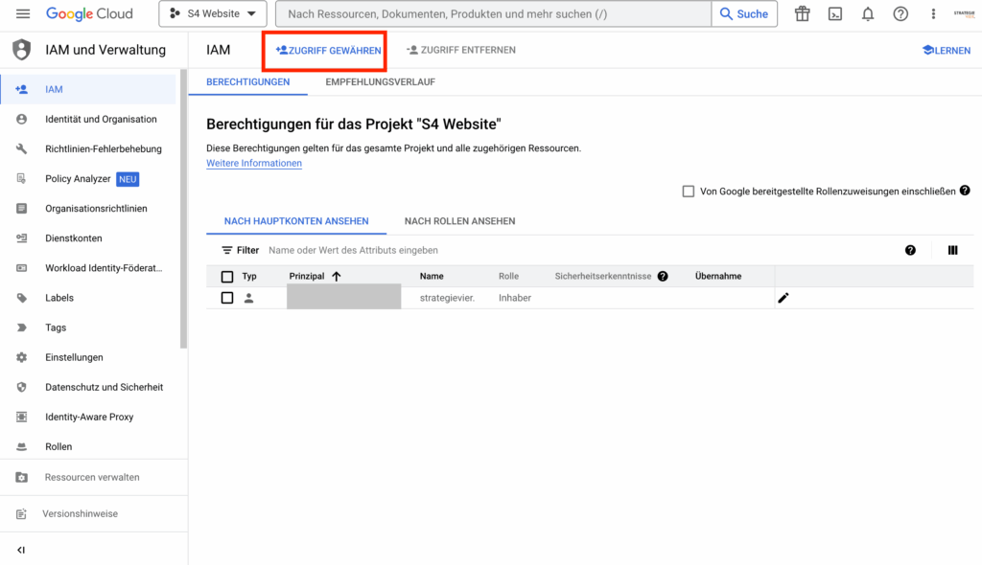Click the Identity-Aware Proxy icon
Viewport: 982px width, 565px height.
coord(22,417)
